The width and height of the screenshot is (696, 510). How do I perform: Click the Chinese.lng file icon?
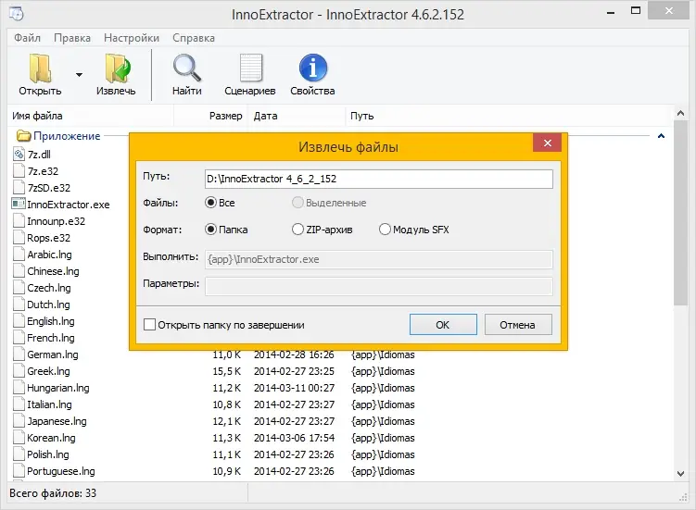click(19, 271)
